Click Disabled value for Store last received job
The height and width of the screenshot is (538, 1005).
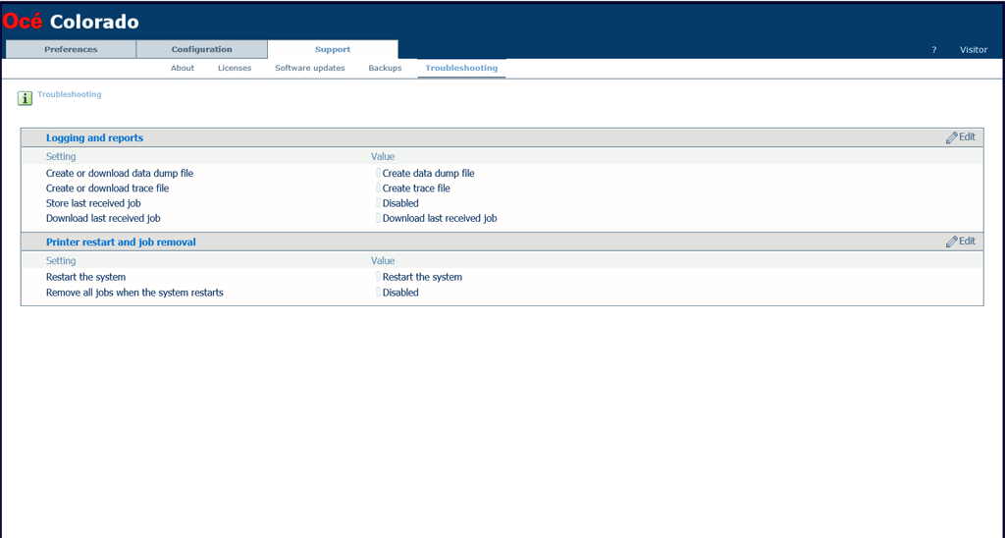click(x=400, y=203)
